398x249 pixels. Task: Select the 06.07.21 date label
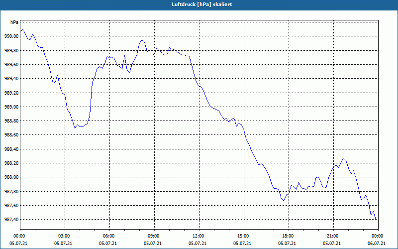(x=376, y=244)
